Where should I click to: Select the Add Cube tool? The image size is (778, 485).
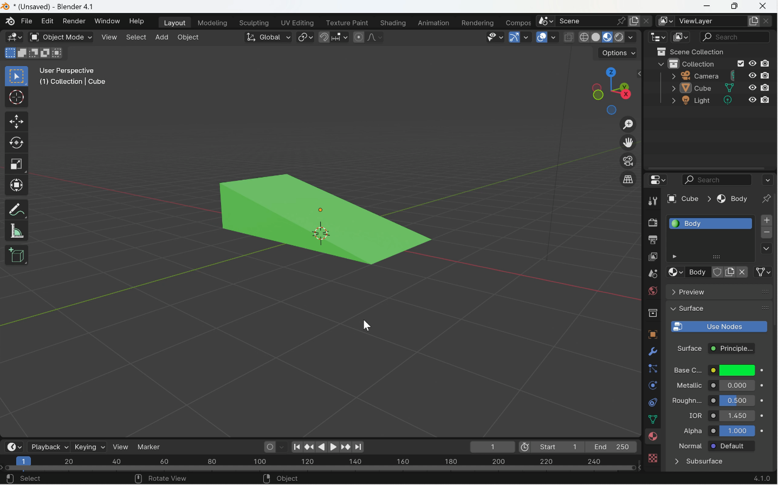point(16,255)
